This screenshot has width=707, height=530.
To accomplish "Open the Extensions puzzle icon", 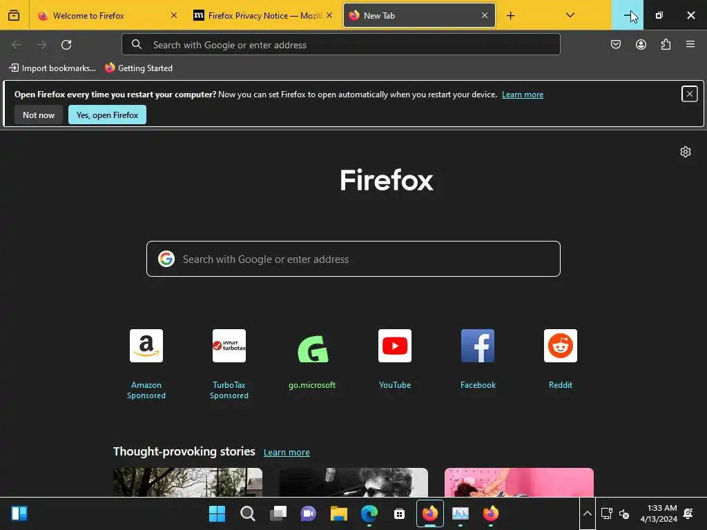I will (666, 45).
